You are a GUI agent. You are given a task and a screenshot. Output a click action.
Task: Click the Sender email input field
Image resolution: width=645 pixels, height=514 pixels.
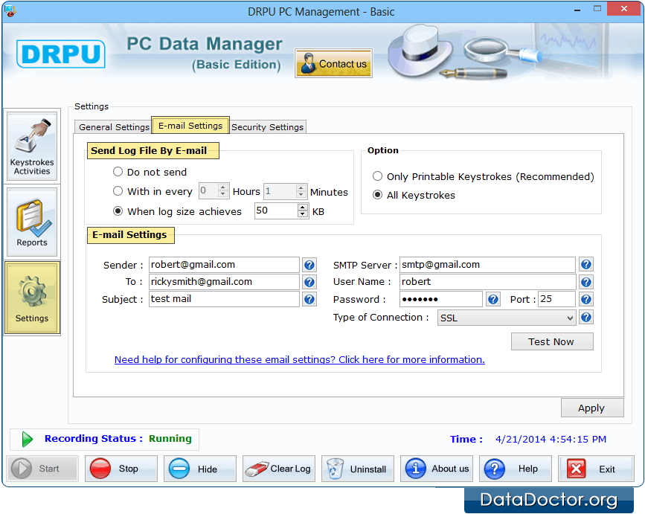pos(224,265)
